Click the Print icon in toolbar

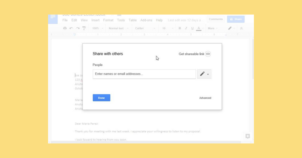pos(65,28)
